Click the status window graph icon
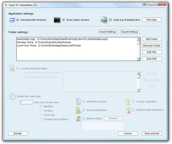This screenshot has height=144, width=172. pos(57,20)
